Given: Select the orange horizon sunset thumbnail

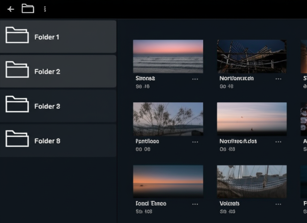Looking at the screenshot, I should point(168,181).
